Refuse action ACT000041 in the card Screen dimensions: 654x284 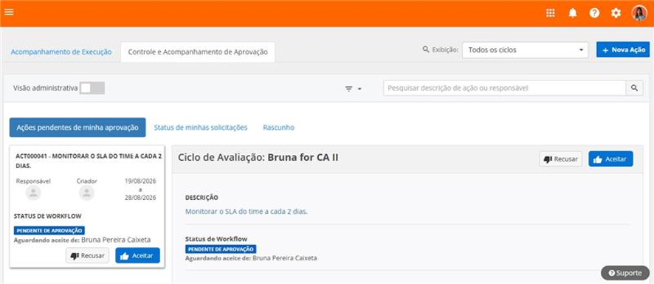coord(87,256)
